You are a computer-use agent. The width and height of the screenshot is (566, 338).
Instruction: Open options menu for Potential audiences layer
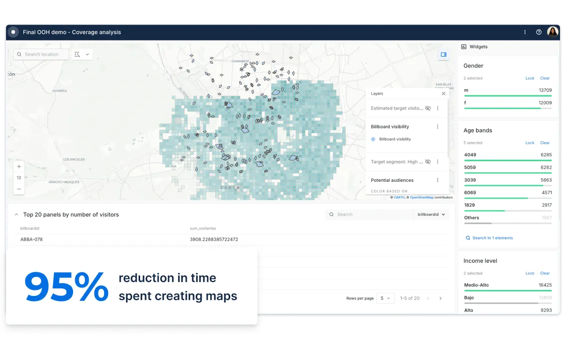click(438, 180)
